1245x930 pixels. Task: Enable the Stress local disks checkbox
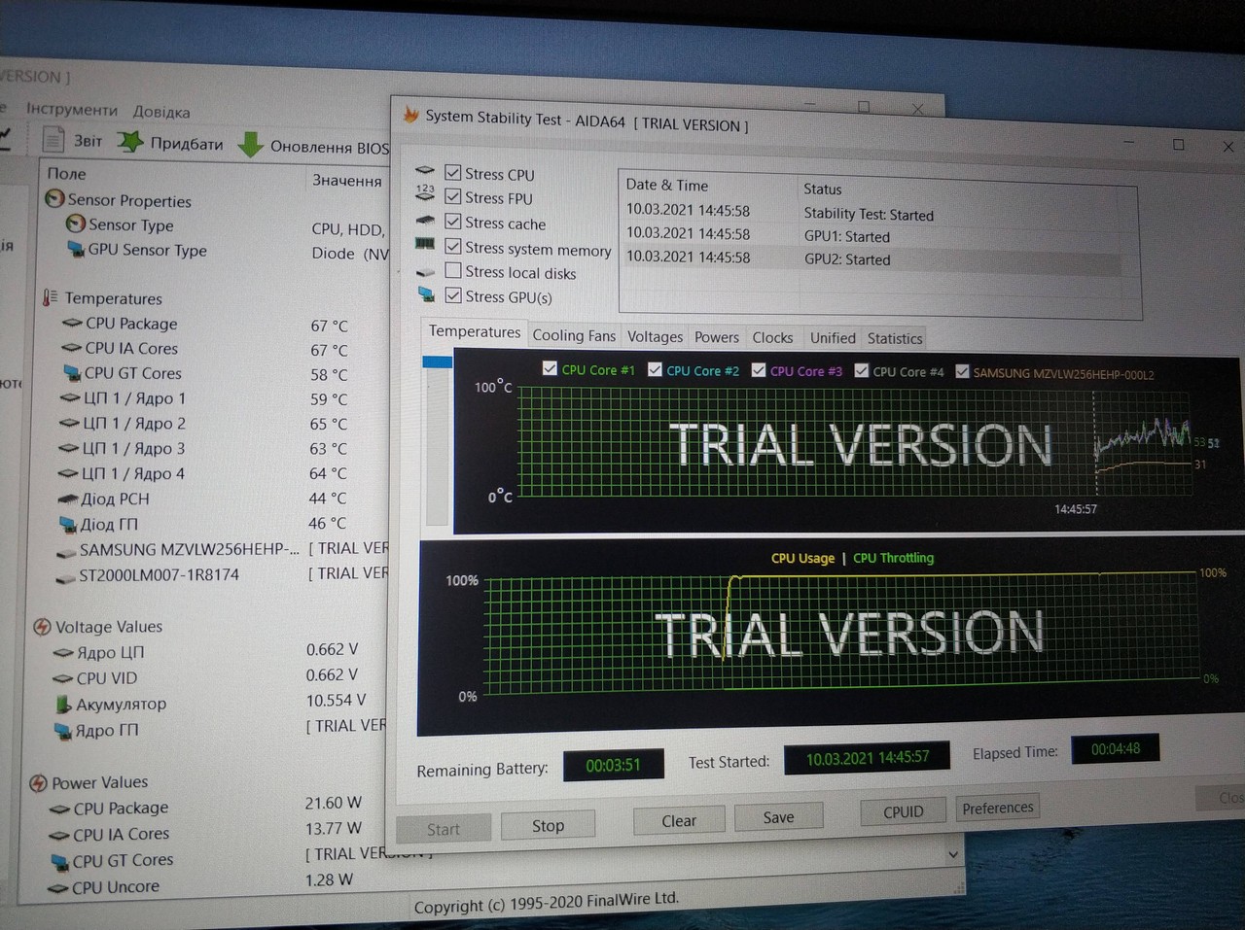(452, 271)
